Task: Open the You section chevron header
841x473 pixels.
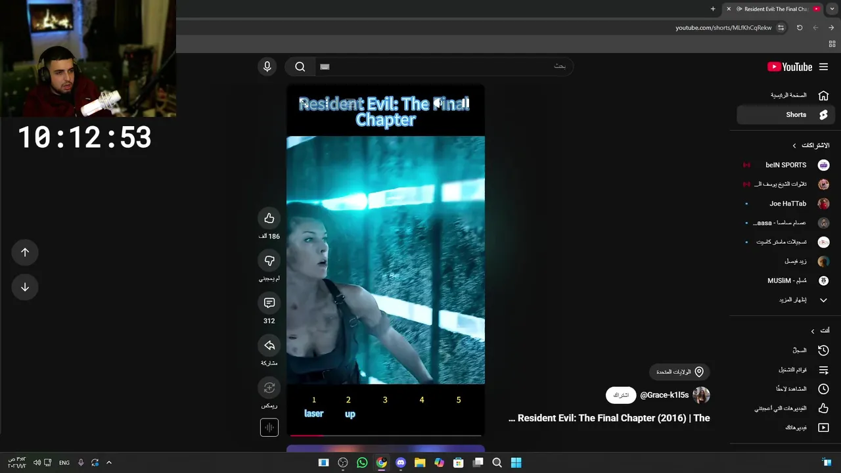Action: point(820,330)
